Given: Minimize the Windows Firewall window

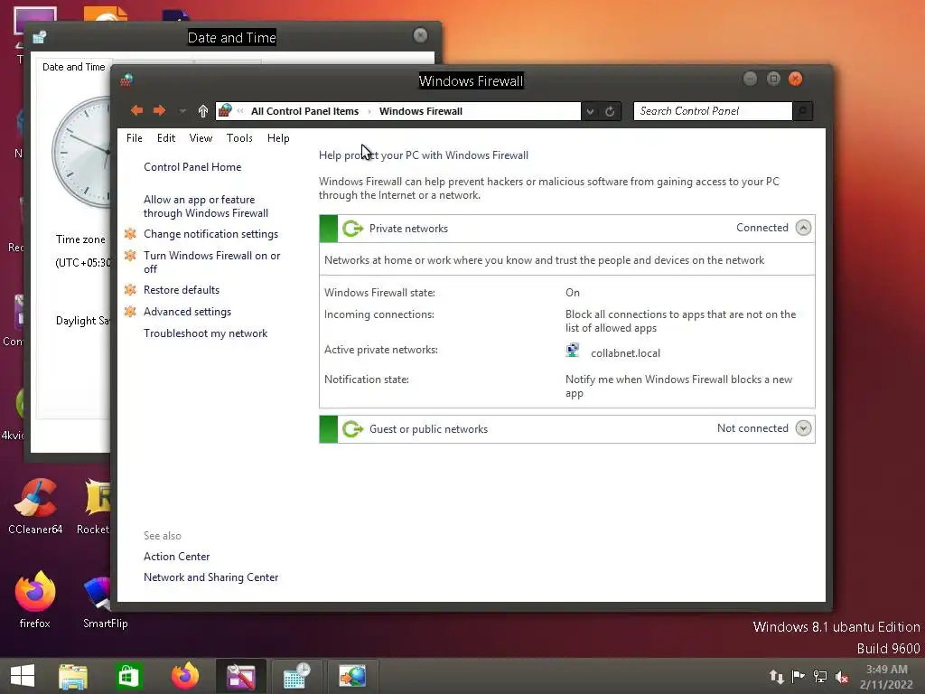Looking at the screenshot, I should [x=750, y=79].
